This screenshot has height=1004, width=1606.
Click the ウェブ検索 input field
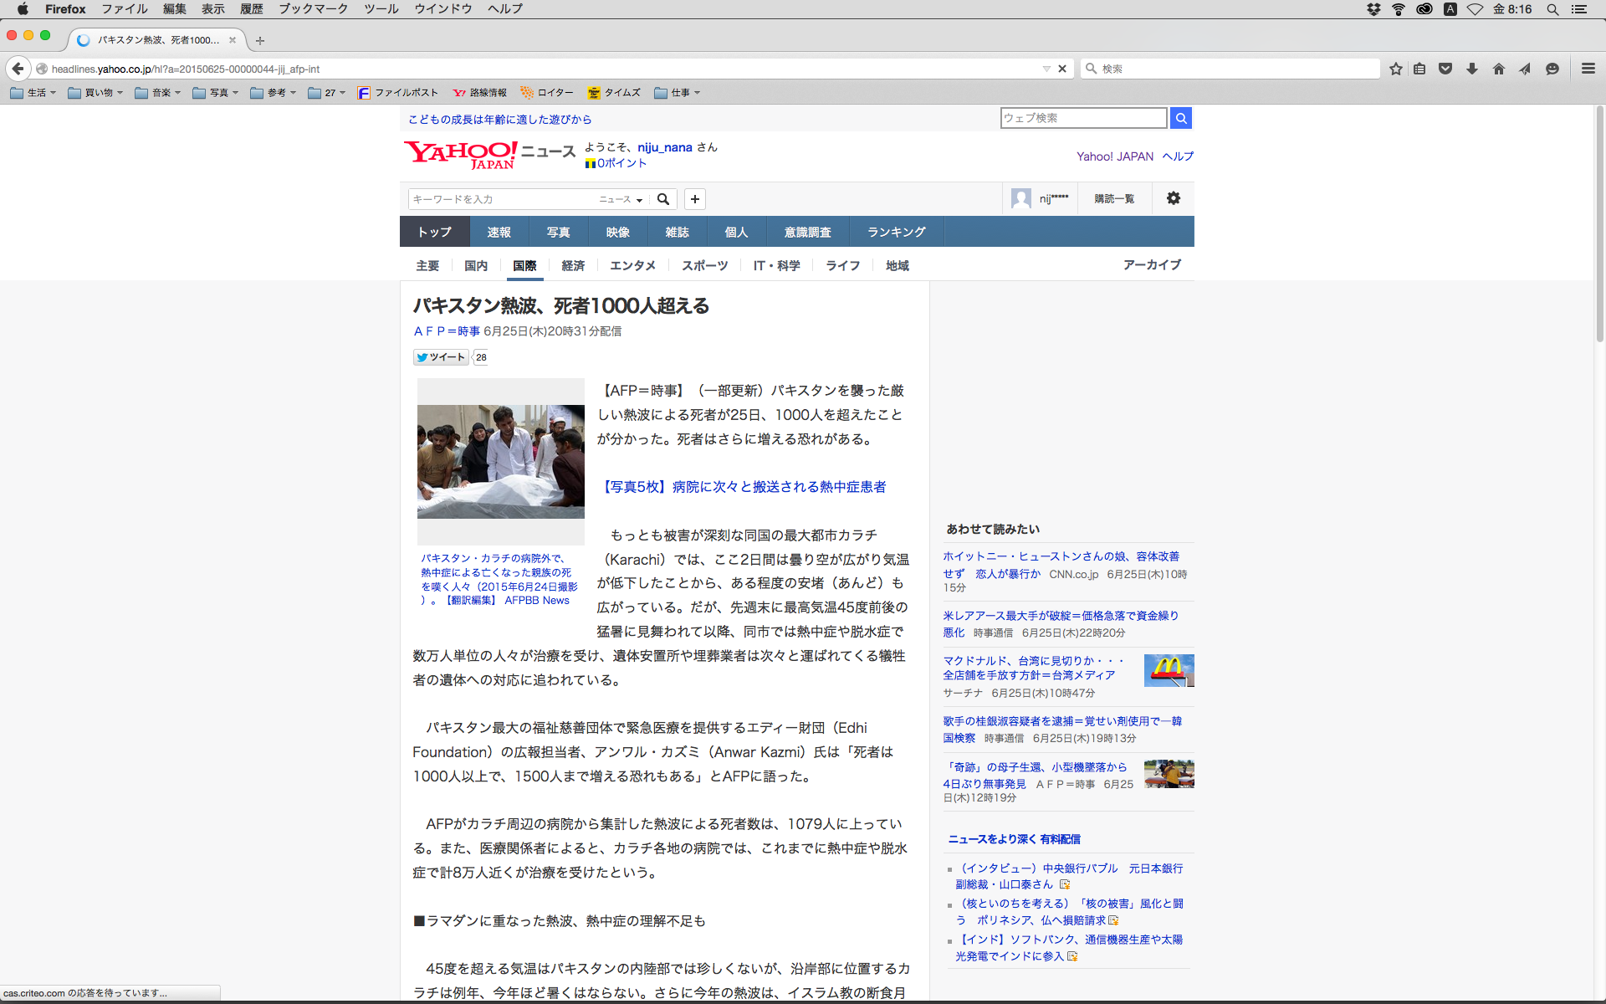[x=1083, y=118]
